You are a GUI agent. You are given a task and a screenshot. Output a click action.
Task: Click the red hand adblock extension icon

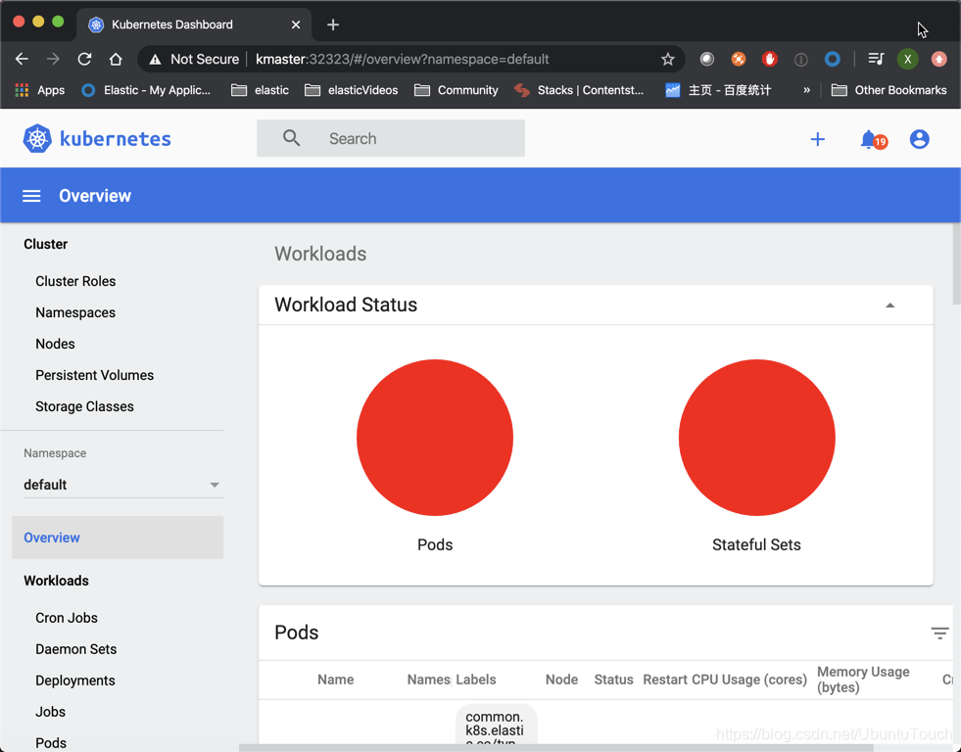click(770, 59)
